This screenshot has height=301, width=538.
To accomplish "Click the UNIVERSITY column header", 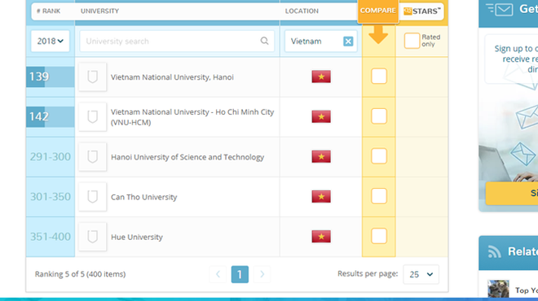I will [99, 11].
